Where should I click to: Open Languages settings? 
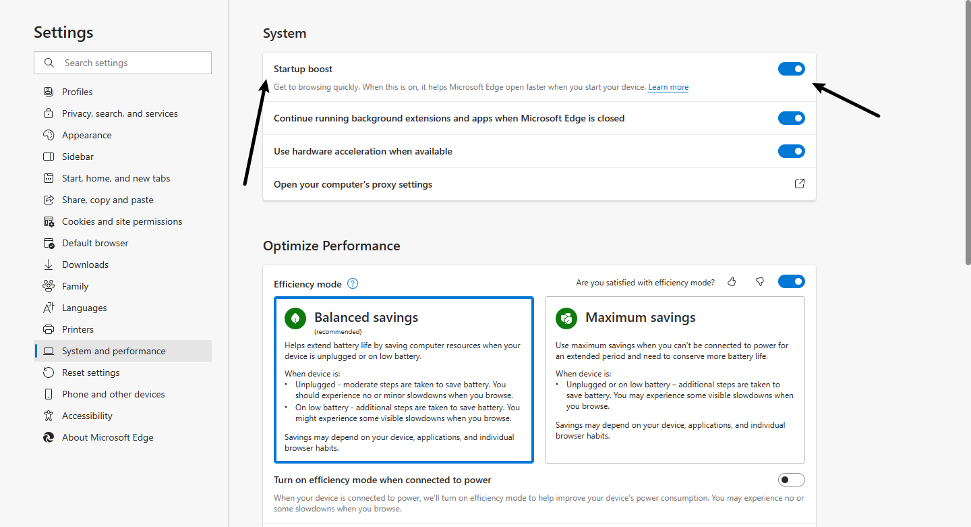[123, 308]
